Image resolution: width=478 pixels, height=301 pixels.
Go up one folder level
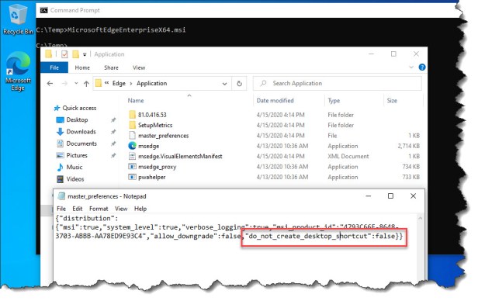(x=86, y=84)
